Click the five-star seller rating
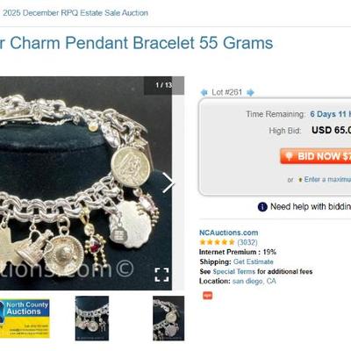351x351 pixels. [x=217, y=242]
